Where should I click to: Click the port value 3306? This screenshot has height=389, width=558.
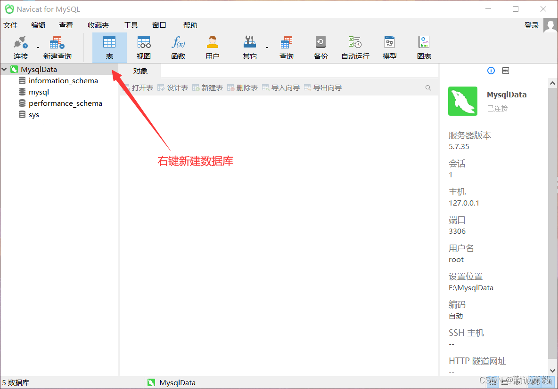tap(457, 231)
